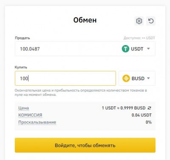Flip the price rate via refresh icon

[149, 108]
